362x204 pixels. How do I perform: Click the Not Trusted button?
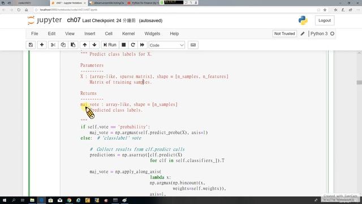tap(285, 34)
